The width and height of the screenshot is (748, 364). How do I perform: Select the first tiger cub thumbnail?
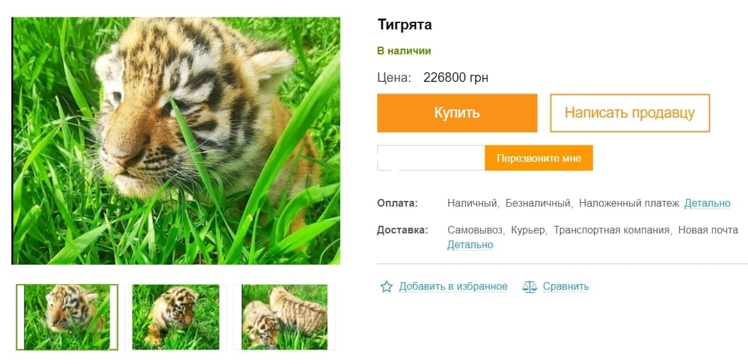(67, 317)
